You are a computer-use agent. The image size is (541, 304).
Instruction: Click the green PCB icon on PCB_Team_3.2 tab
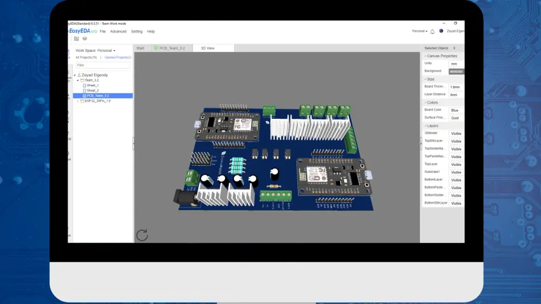[x=156, y=48]
